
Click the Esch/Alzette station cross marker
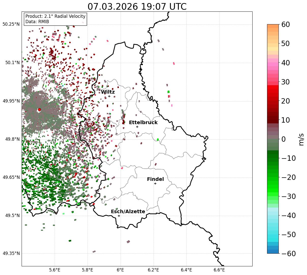119,216
